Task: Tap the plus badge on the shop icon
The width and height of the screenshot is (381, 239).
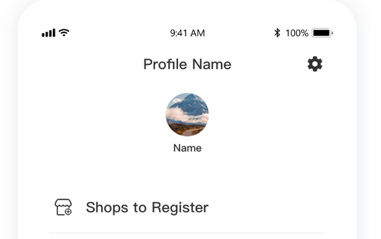Action: click(68, 212)
